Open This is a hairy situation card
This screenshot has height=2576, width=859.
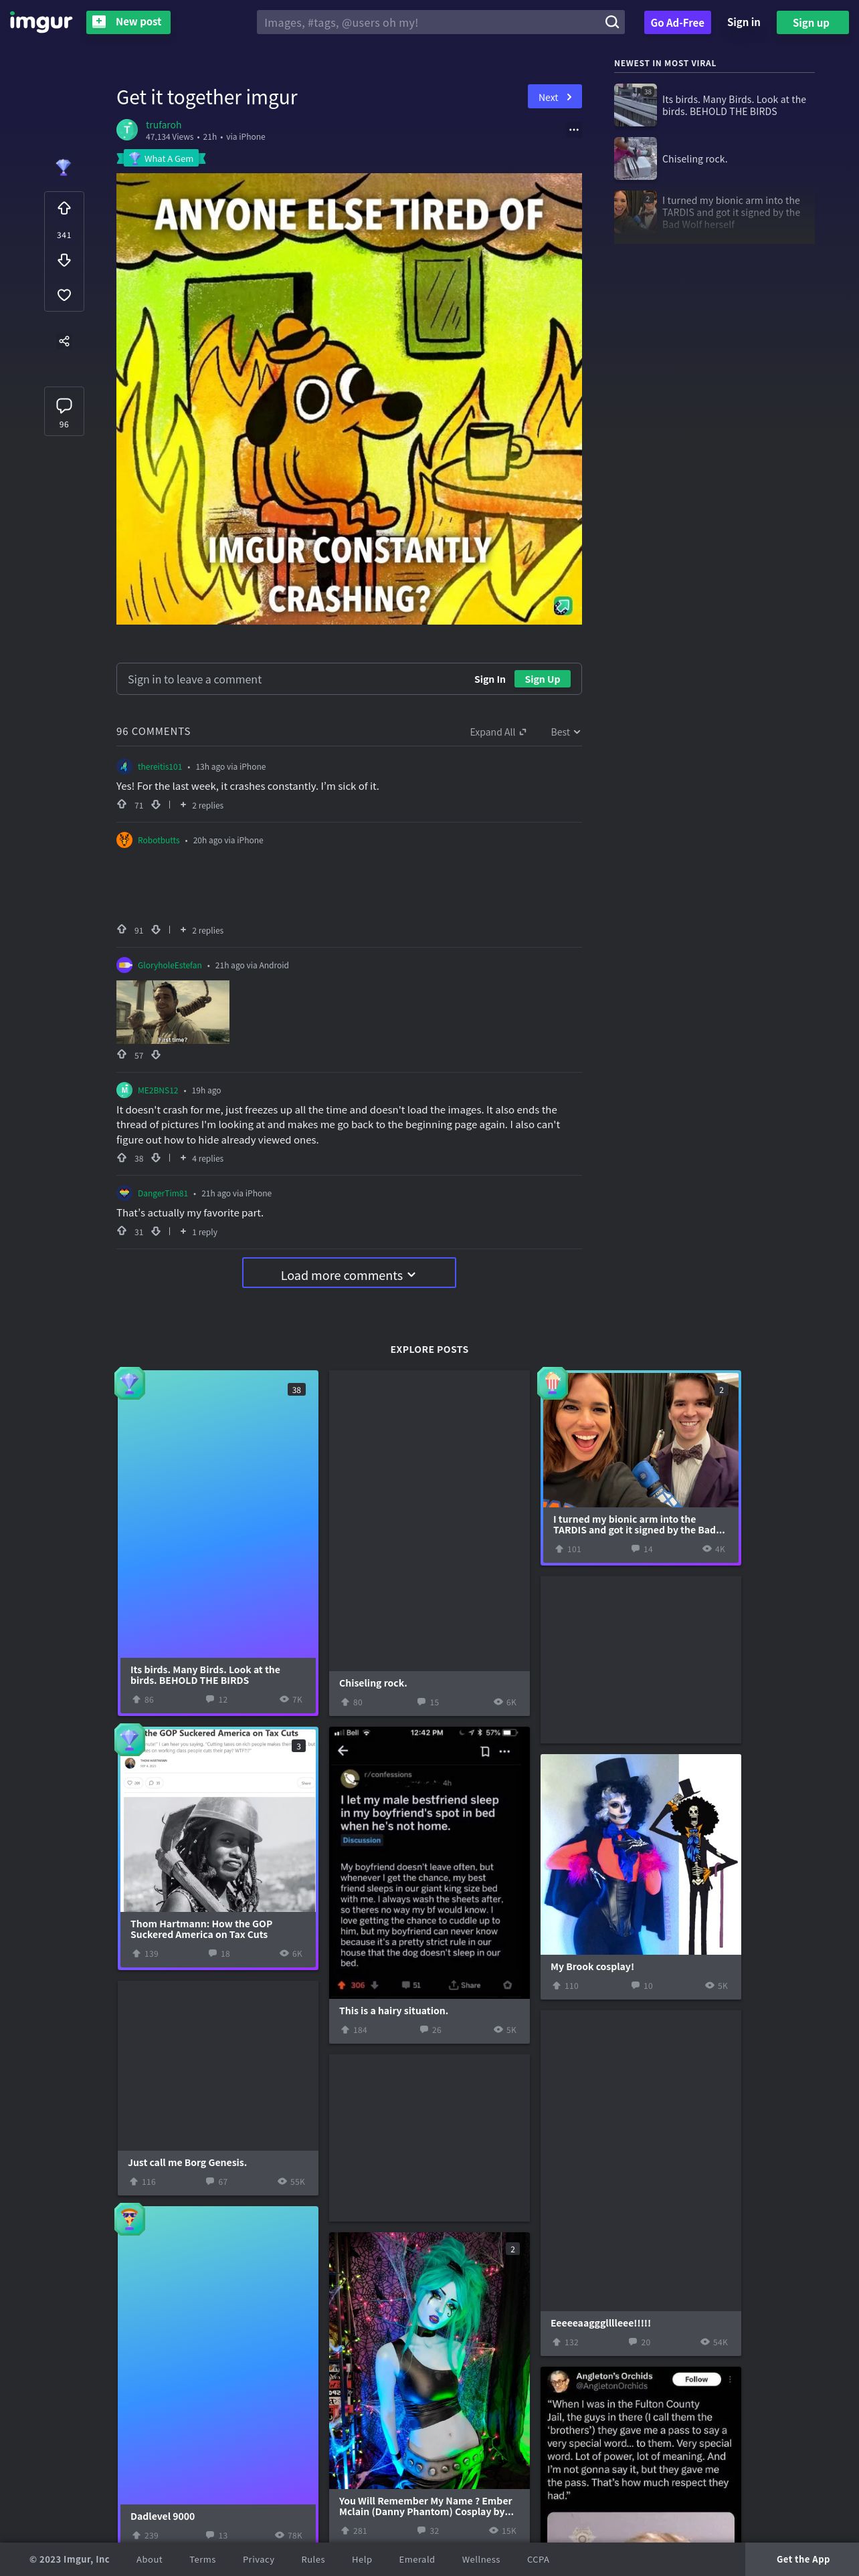point(429,1884)
